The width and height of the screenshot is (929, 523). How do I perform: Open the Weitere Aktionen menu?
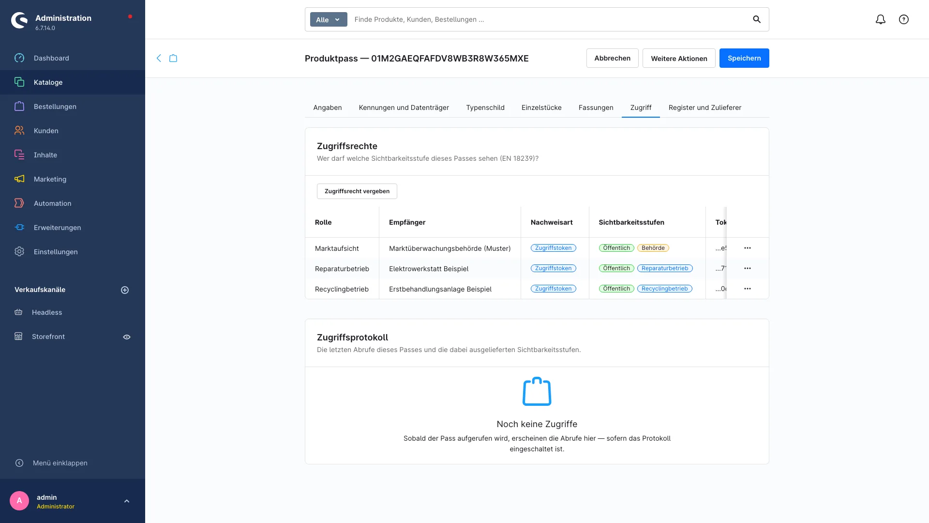click(679, 58)
